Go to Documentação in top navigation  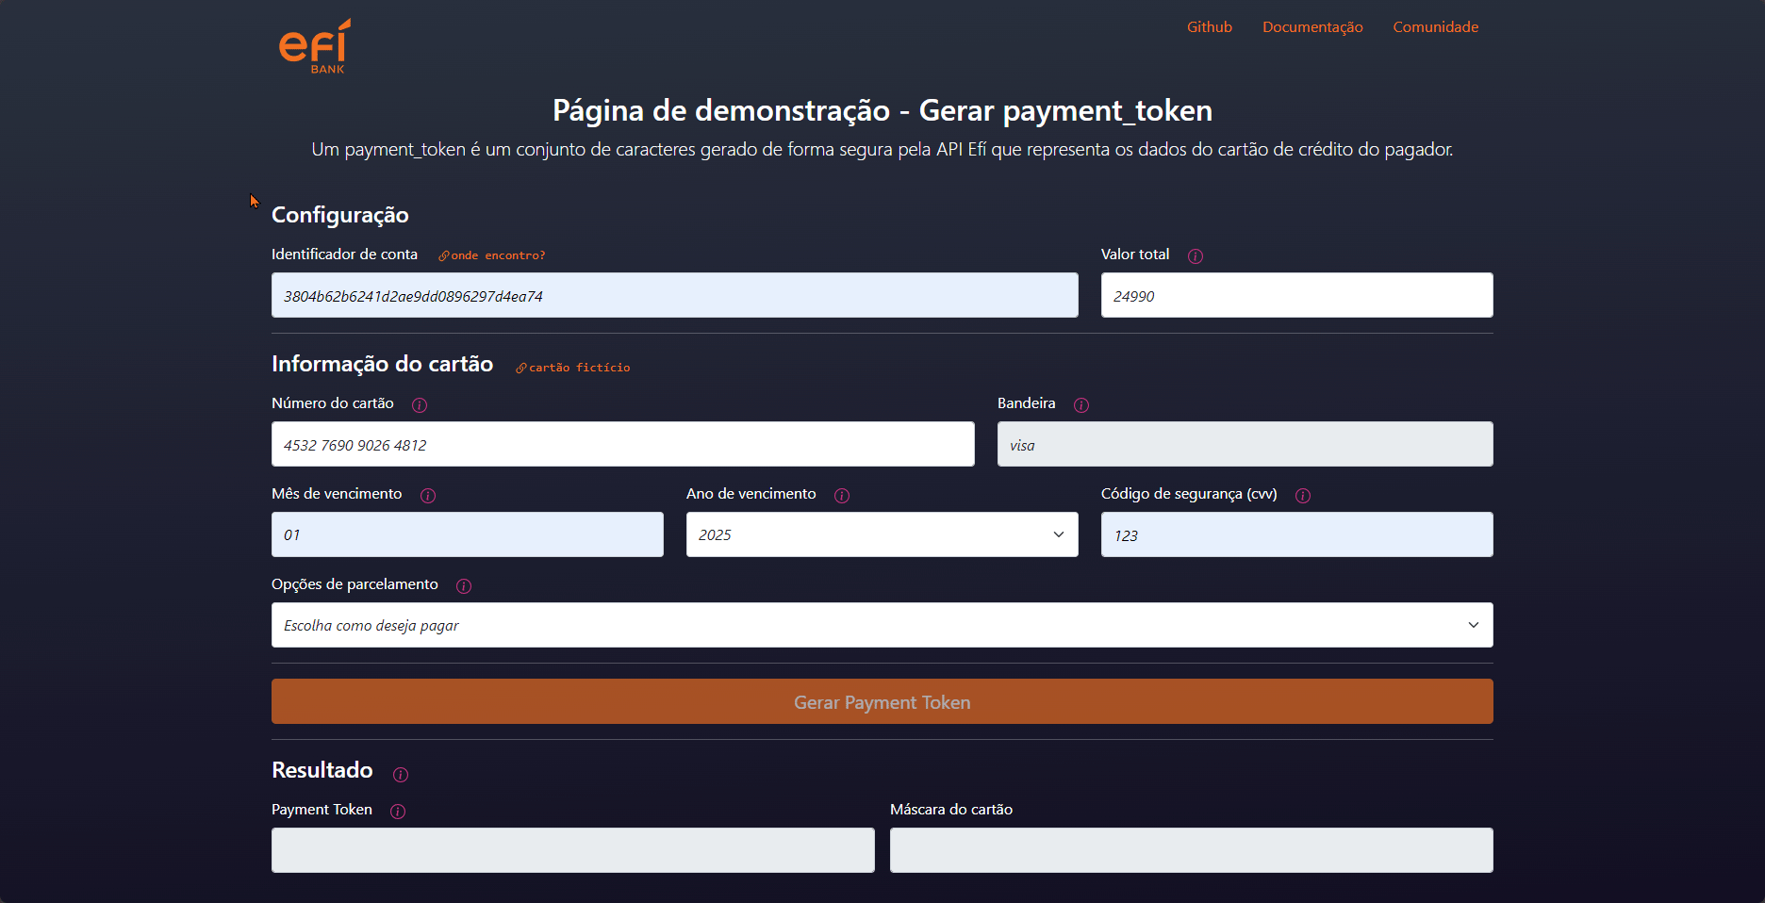point(1312,27)
